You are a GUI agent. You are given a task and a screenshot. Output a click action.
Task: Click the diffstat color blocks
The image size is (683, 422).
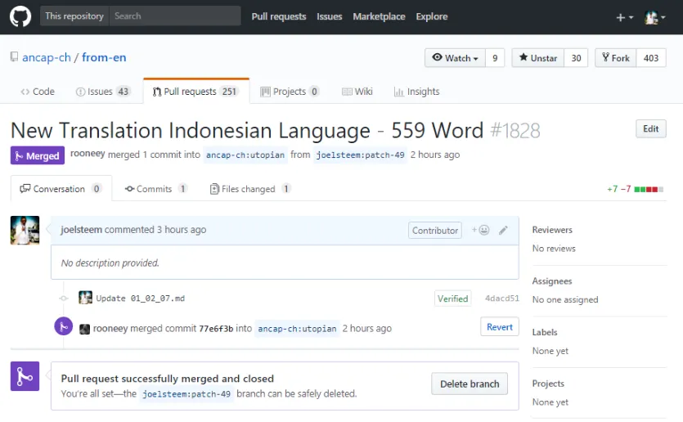pos(649,190)
